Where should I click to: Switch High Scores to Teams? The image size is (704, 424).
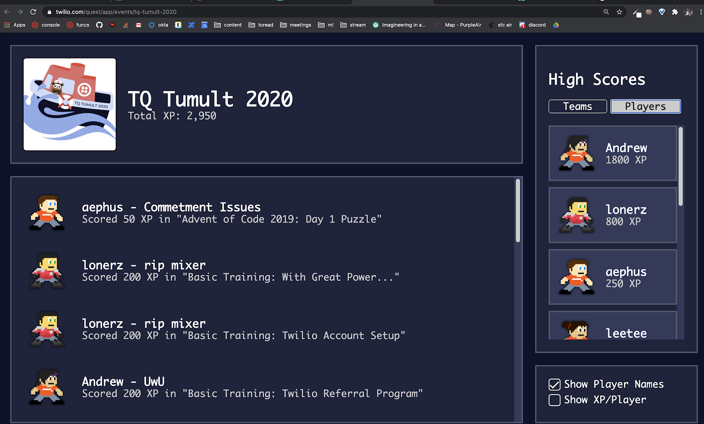pos(578,106)
